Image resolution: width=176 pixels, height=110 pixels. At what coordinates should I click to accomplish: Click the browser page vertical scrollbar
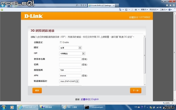(x=175, y=53)
